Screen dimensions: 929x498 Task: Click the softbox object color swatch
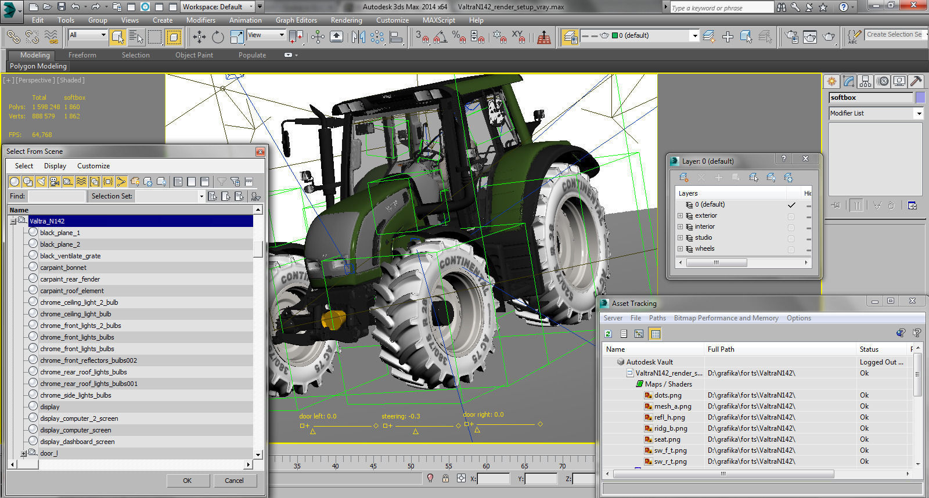[x=920, y=98]
